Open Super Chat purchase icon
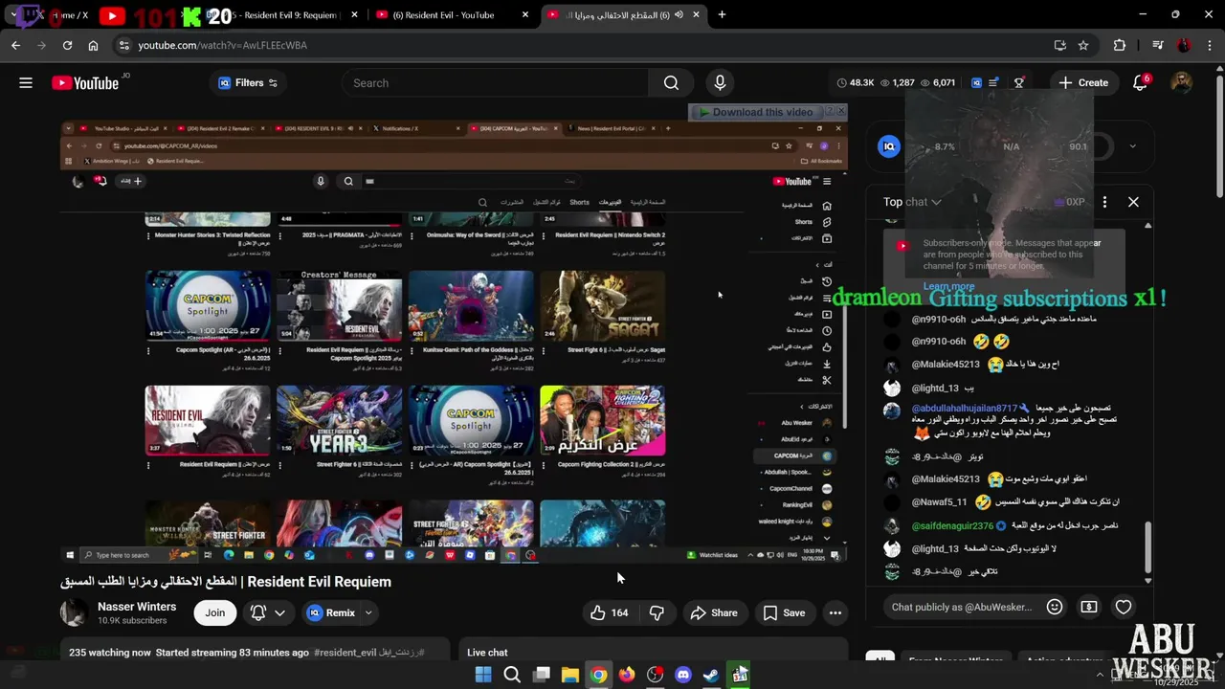This screenshot has height=689, width=1225. [1089, 607]
